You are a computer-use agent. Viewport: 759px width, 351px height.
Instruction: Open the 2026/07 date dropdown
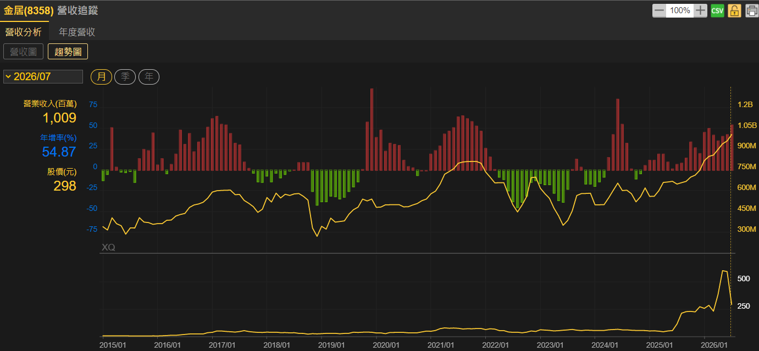43,76
